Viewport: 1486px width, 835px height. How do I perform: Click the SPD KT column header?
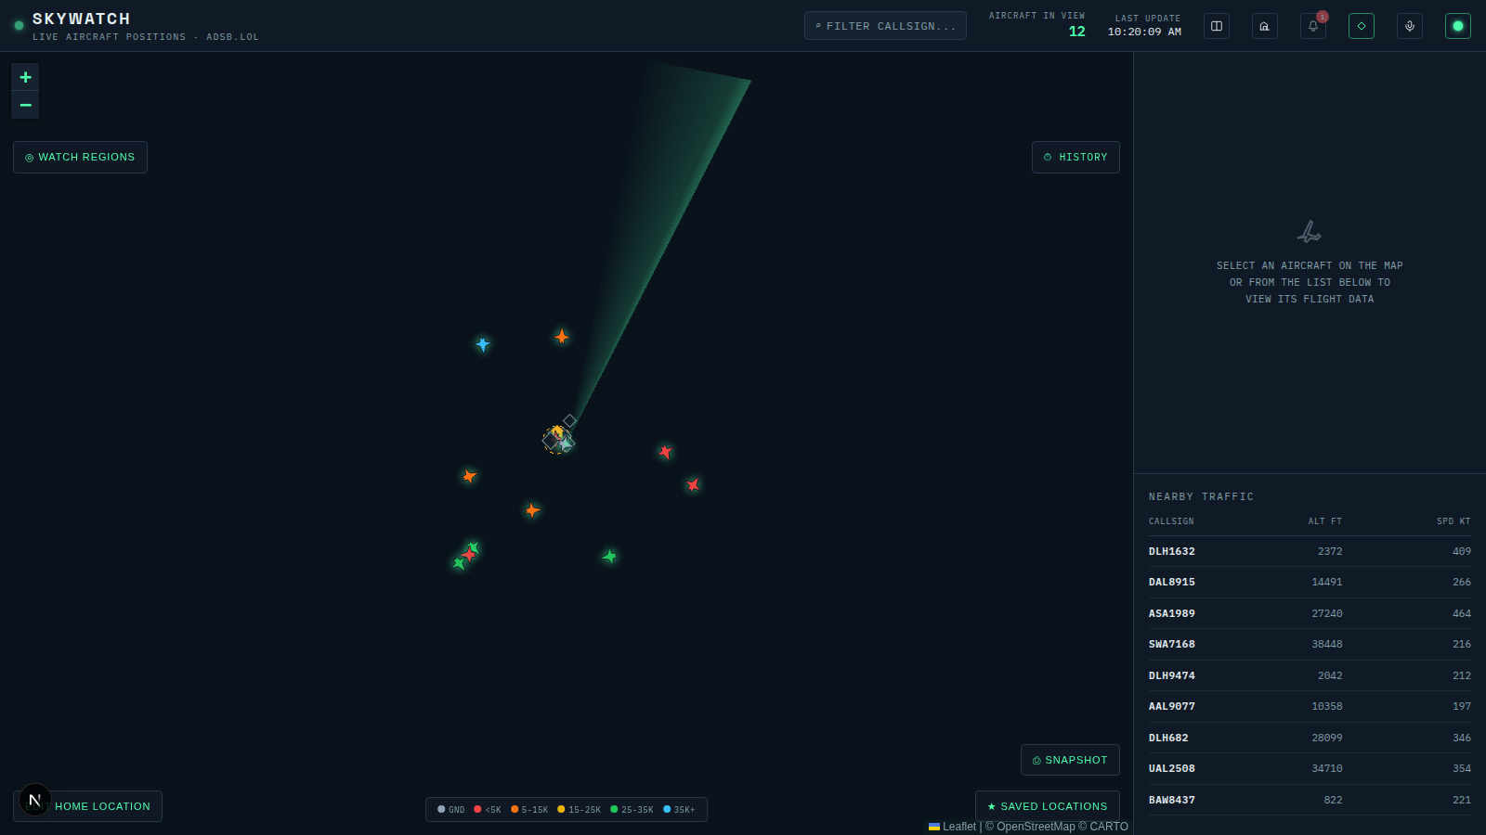[1453, 521]
